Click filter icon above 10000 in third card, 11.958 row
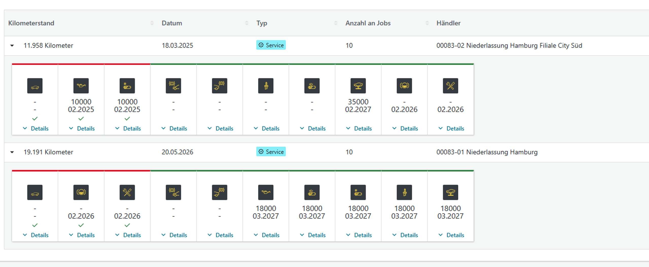The width and height of the screenshot is (649, 267). (x=127, y=86)
